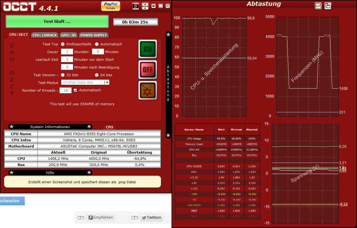Open the test settings gear button
The height and width of the screenshot is (228, 357).
click(148, 90)
